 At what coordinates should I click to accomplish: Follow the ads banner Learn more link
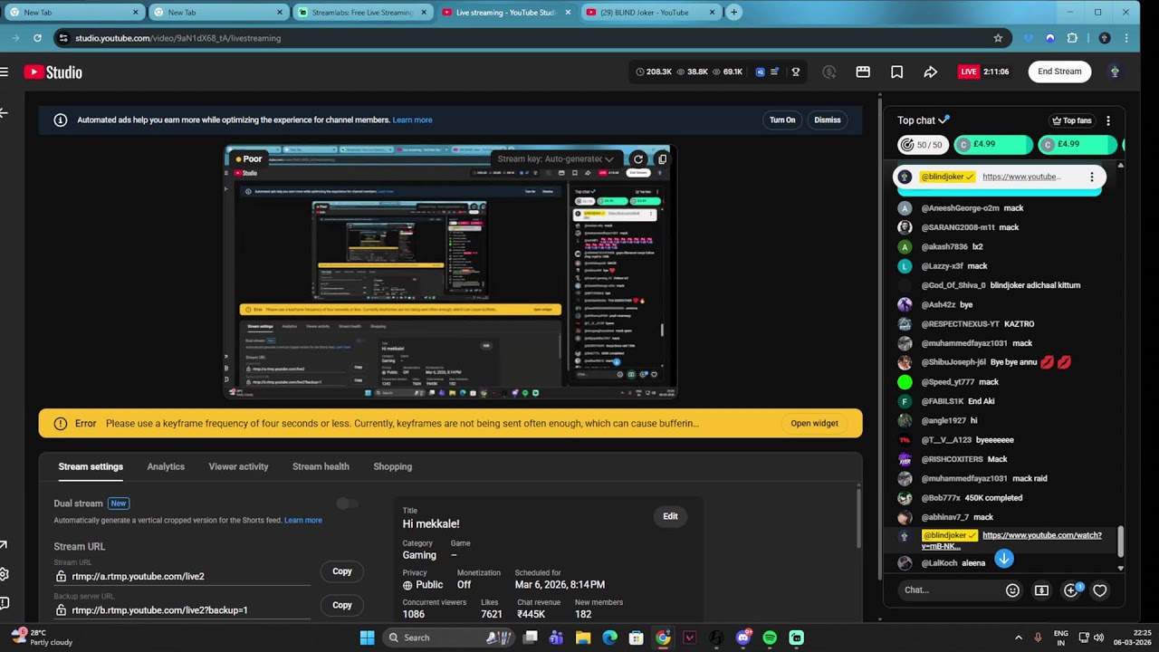click(412, 120)
